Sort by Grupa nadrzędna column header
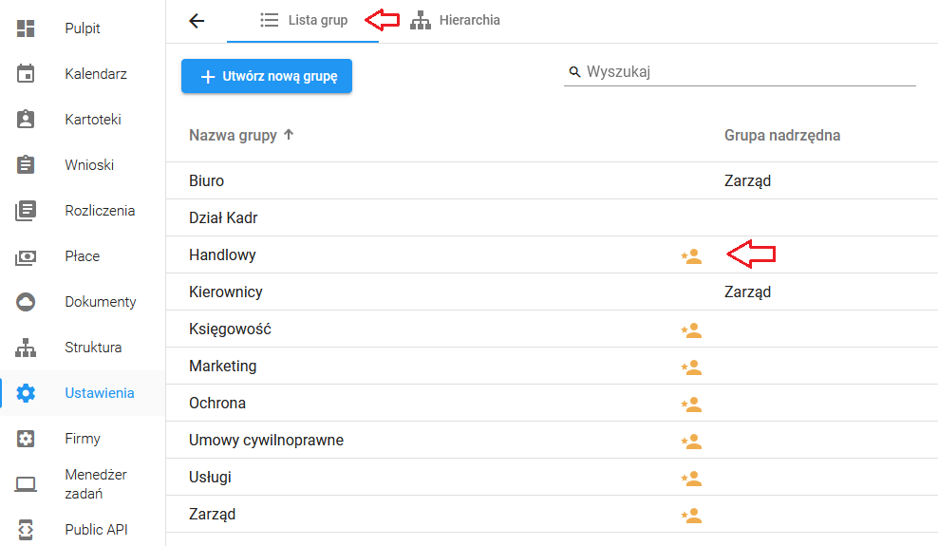Viewport: 938px width, 546px height. (x=782, y=135)
